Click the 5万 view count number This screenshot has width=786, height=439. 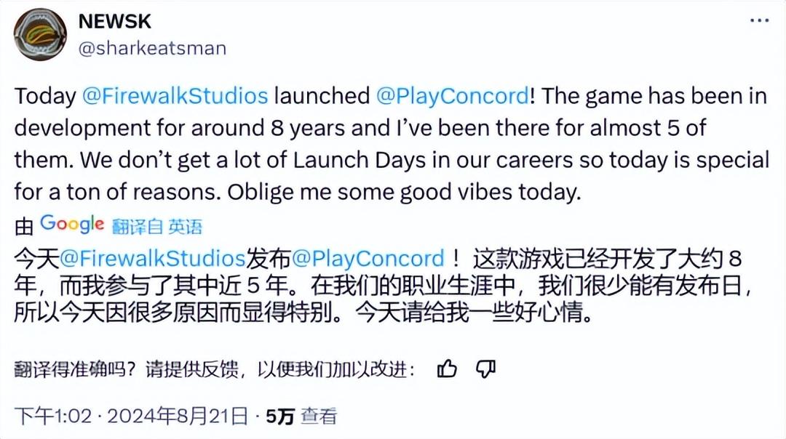point(279,416)
